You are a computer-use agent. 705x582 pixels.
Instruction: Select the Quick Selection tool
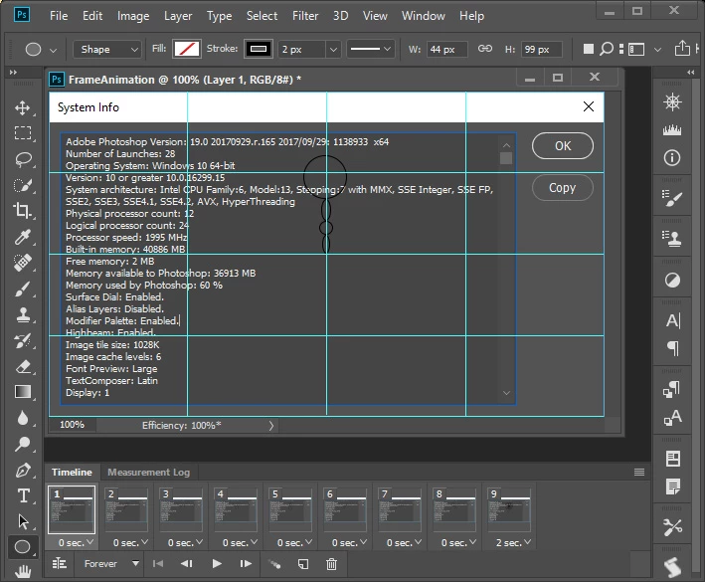click(23, 185)
